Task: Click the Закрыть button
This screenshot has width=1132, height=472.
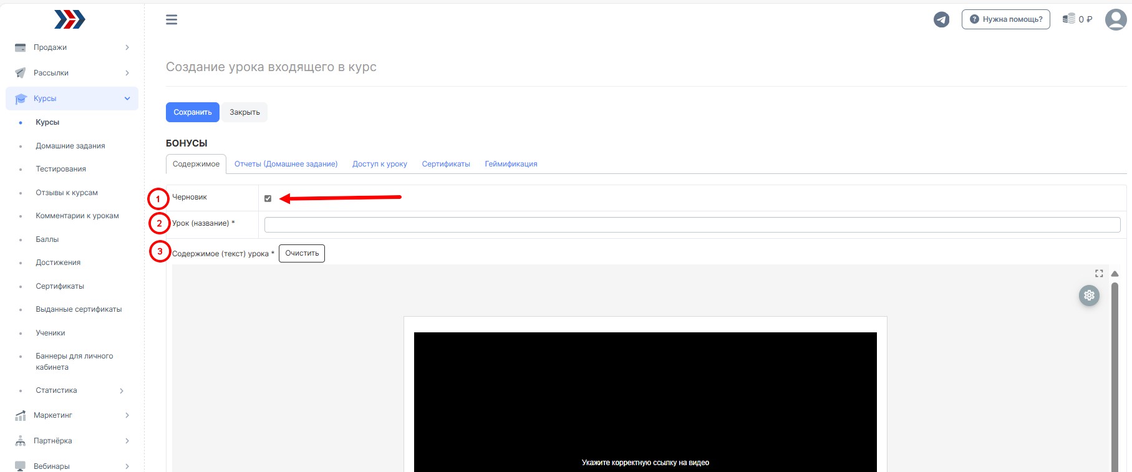Action: coord(244,112)
